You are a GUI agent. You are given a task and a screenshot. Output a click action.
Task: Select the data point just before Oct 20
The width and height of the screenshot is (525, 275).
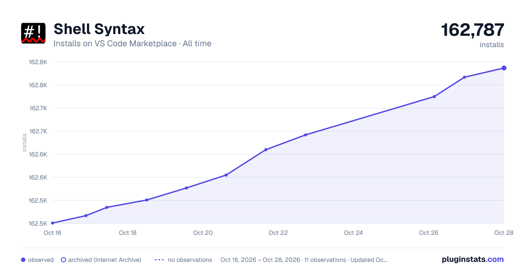[186, 188]
